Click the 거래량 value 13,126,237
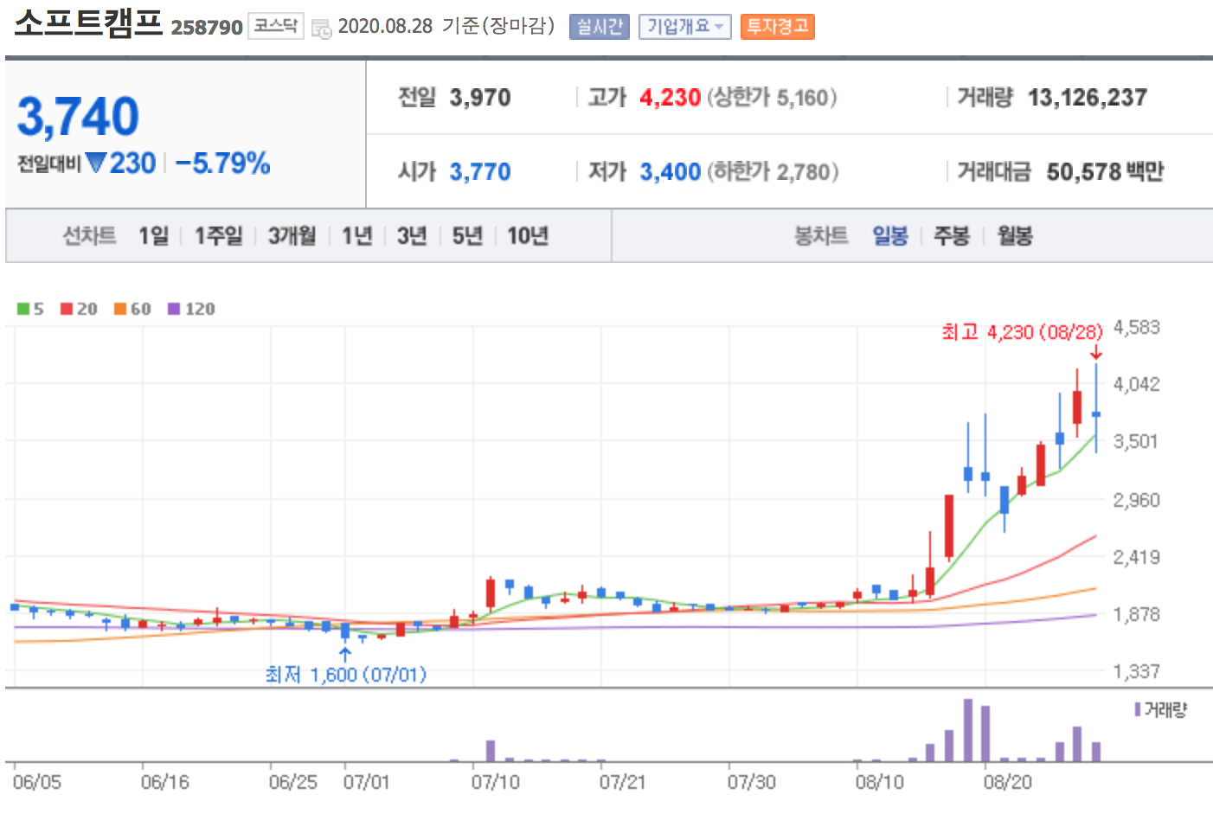This screenshot has height=820, width=1213. 1088,98
